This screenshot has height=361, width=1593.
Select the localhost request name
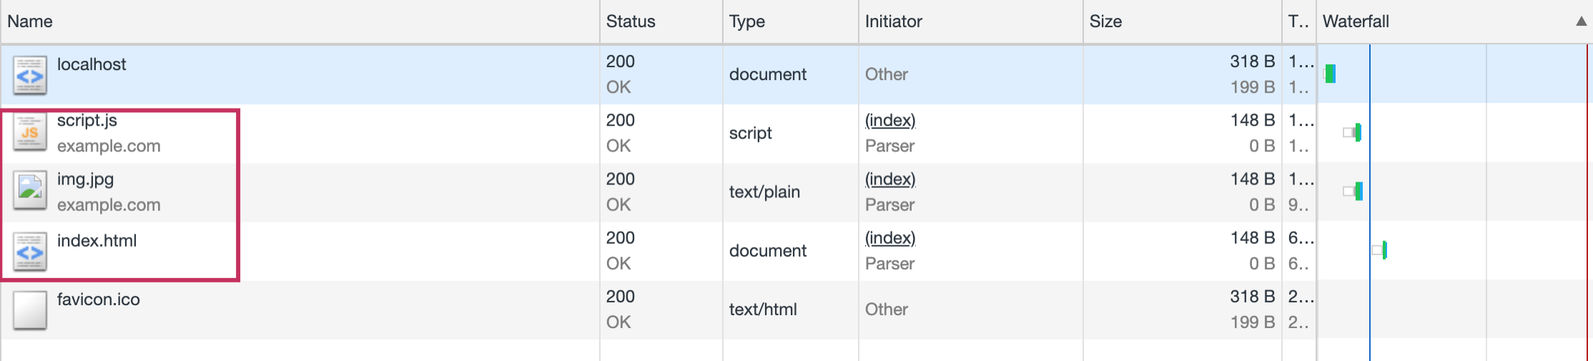click(92, 64)
